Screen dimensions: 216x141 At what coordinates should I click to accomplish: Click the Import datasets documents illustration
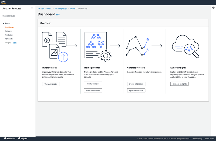[55, 47]
